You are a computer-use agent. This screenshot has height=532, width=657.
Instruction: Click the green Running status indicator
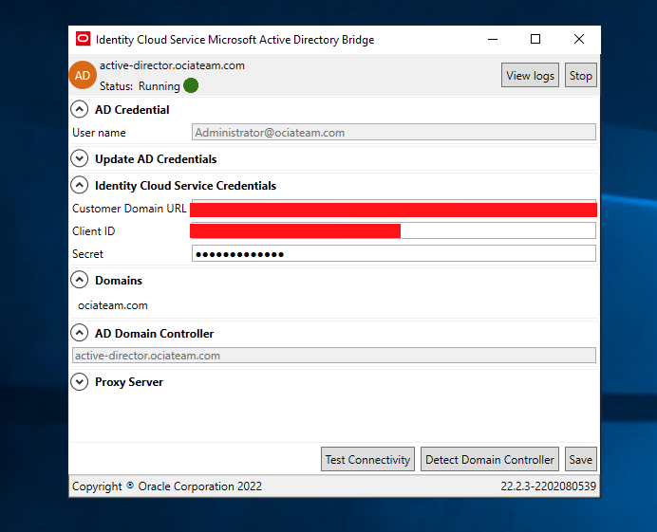click(191, 85)
